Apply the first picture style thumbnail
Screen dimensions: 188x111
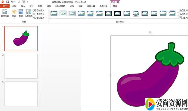point(54,13)
